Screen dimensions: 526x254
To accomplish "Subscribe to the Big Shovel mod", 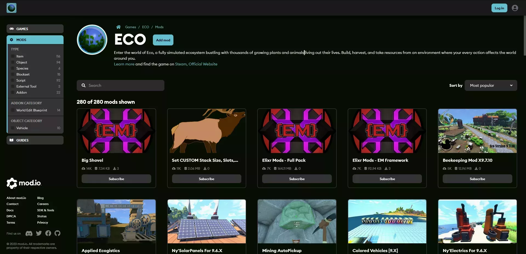I will click(x=116, y=179).
